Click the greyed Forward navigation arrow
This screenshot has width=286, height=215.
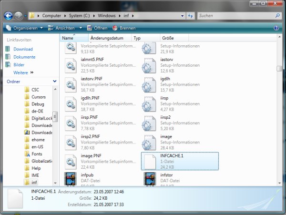[x=18, y=16]
